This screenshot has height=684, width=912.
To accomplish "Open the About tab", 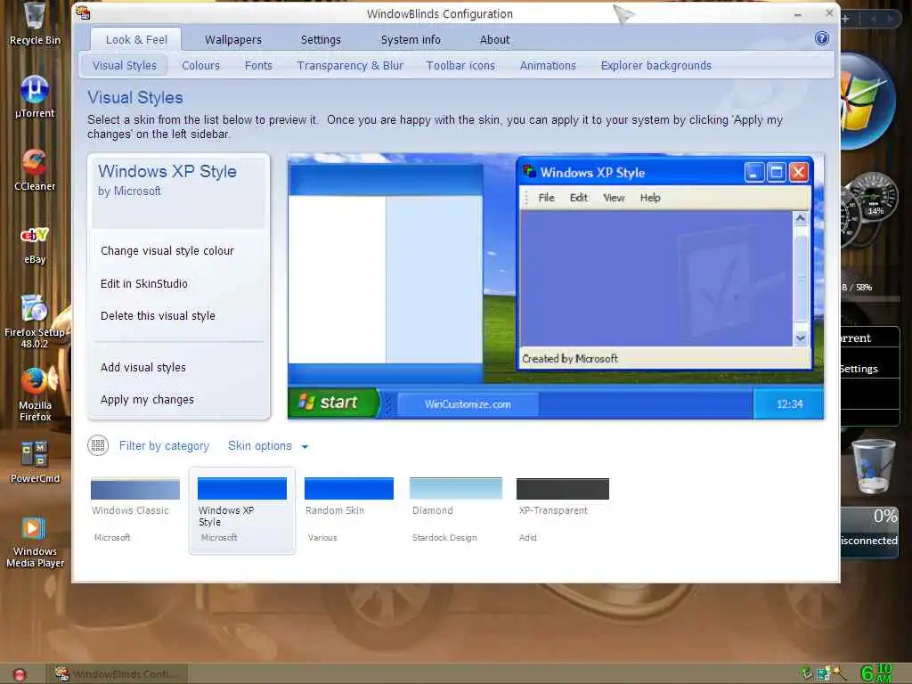I will tap(494, 39).
